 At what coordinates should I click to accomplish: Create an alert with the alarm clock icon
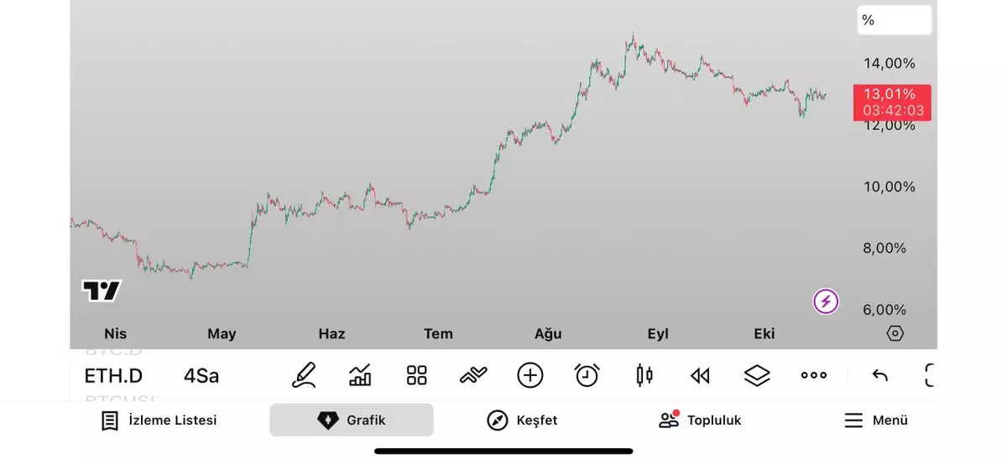point(587,375)
